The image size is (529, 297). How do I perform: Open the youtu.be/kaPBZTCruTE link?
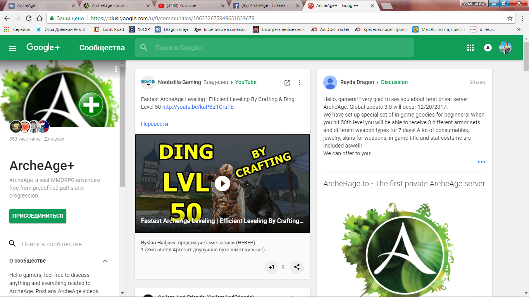[x=198, y=107]
